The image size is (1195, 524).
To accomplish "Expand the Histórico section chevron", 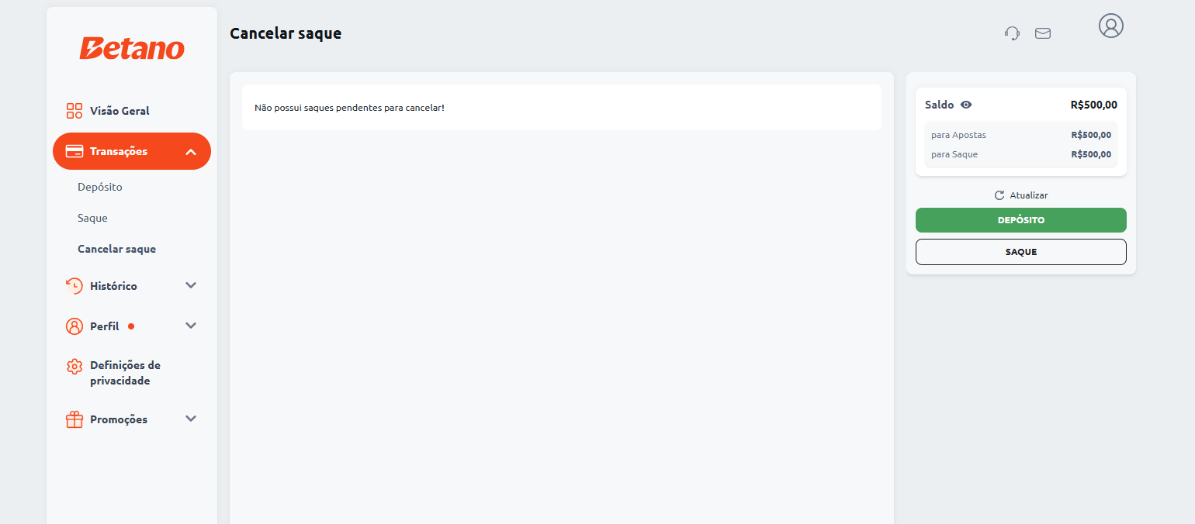I will tap(191, 285).
